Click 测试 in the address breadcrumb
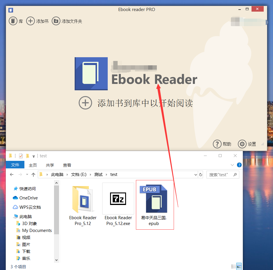273x270 pixels. [98, 174]
